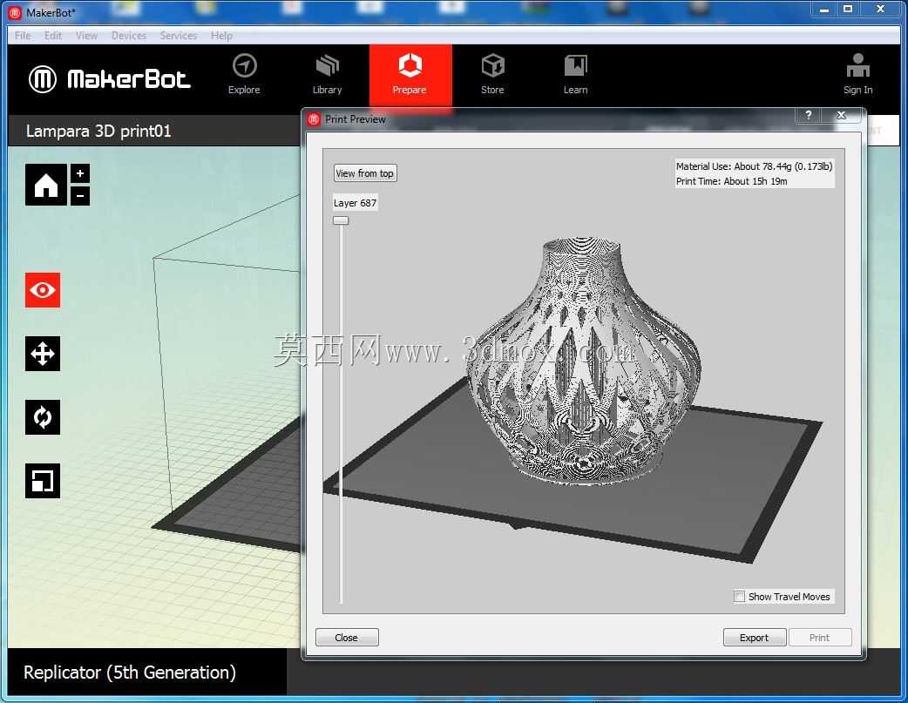Click the home view icon
Image resolution: width=908 pixels, height=703 pixels.
pos(45,185)
